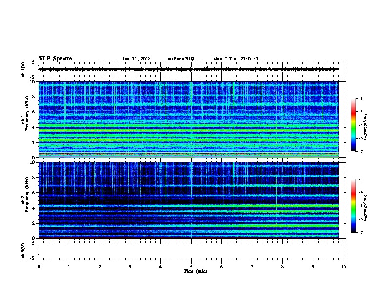Click the time axis tick label "7"
Viewport: 387px width, 299px height.
[x=252, y=267]
